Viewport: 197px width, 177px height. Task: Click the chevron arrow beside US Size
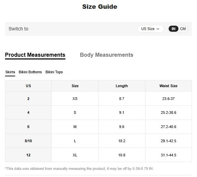158,29
